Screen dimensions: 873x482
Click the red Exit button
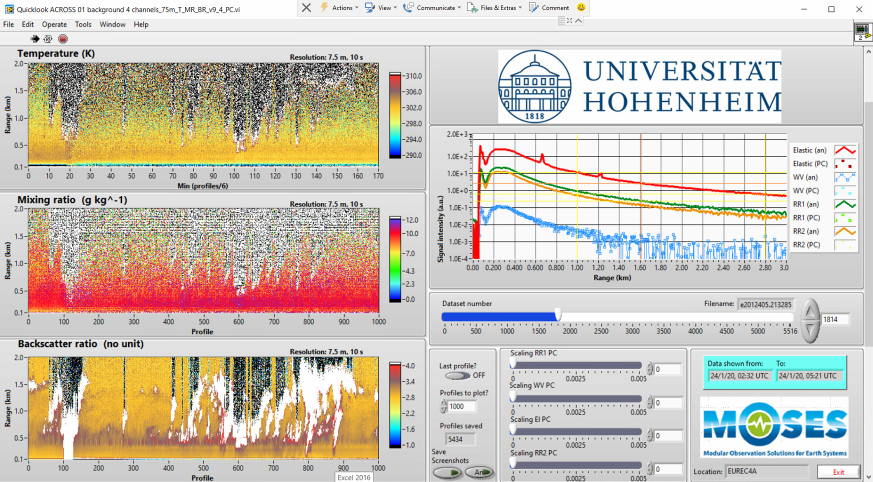click(838, 471)
